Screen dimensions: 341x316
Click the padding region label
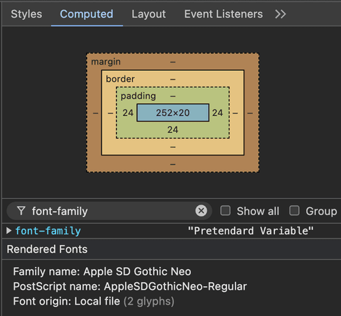(x=139, y=96)
